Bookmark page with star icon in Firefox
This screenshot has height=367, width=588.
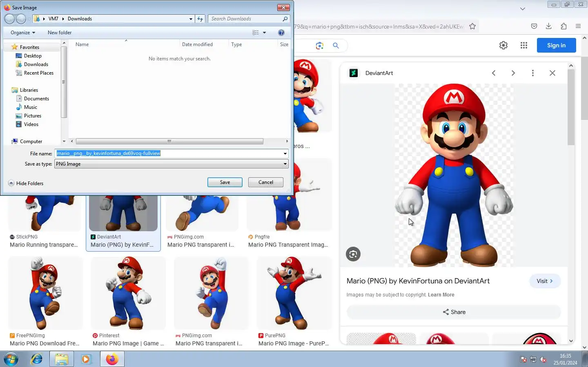click(x=472, y=27)
